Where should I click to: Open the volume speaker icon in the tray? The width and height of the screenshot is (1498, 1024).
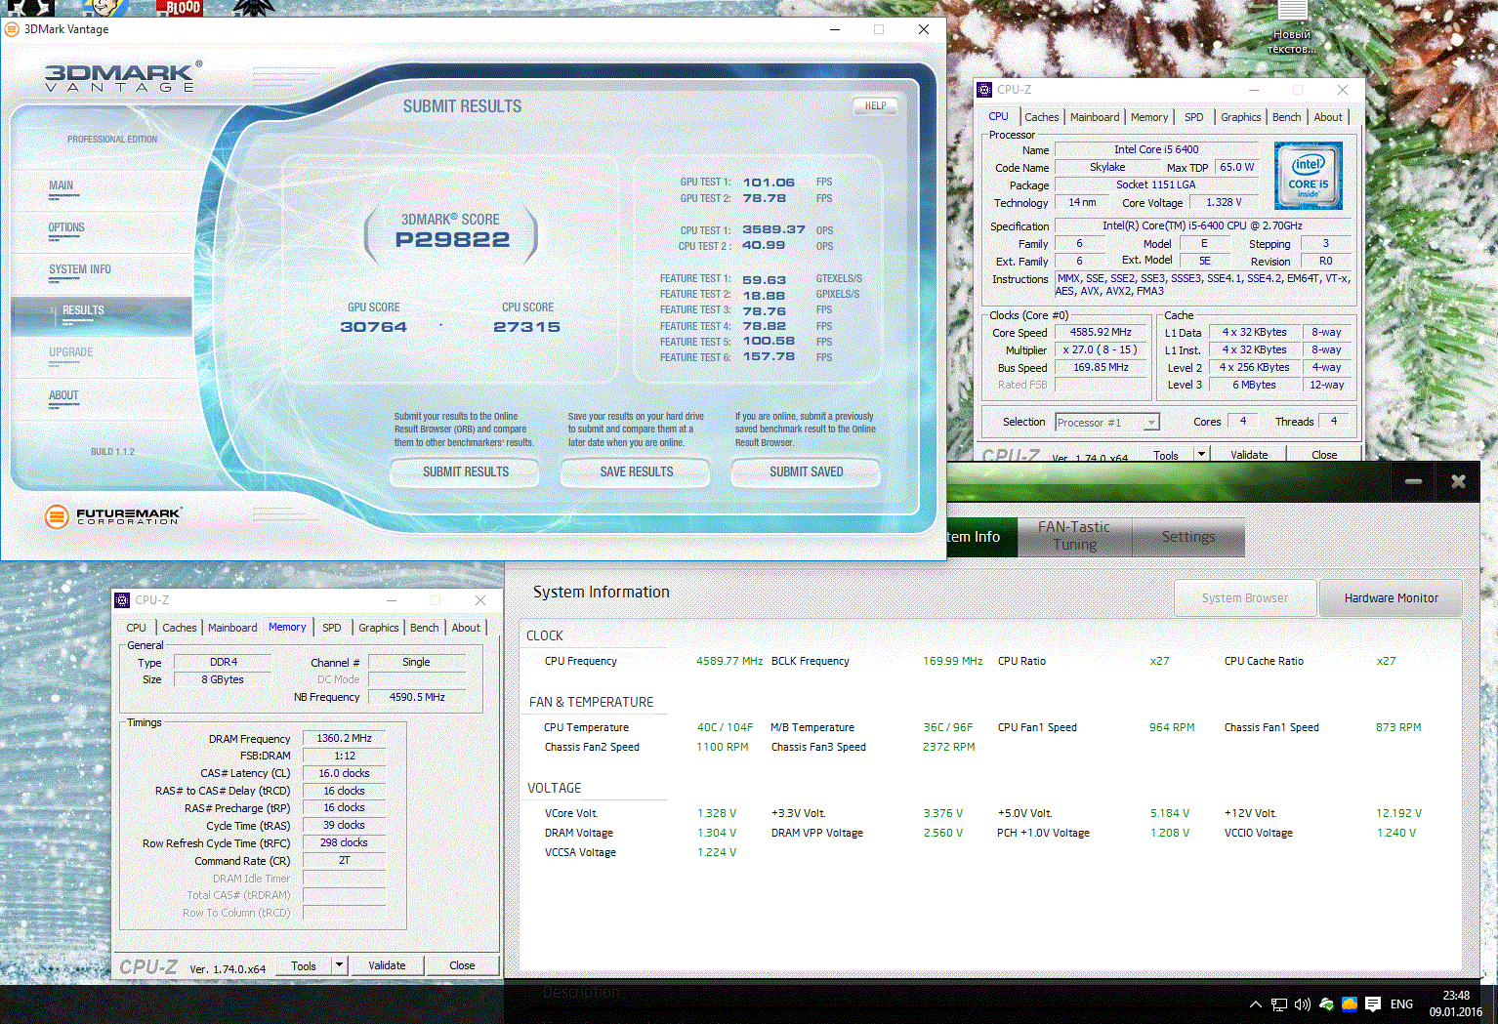coord(1302,1004)
